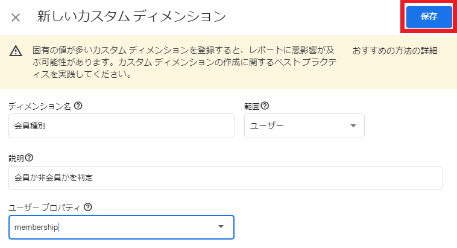Click help icon beside ユーザー プロパティ

88,207
